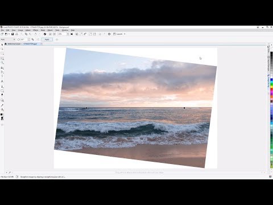This screenshot has width=273, height=205.
Task: Open the Launch dropdown
Action: [x=119, y=34]
